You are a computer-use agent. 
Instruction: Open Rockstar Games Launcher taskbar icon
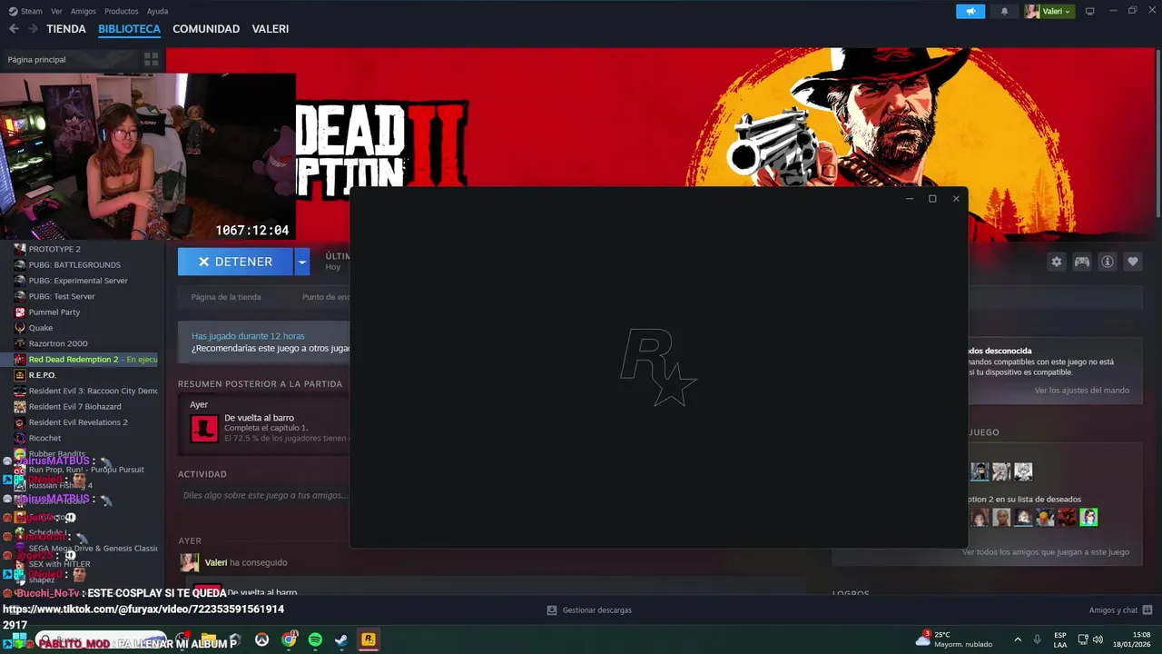tap(369, 639)
